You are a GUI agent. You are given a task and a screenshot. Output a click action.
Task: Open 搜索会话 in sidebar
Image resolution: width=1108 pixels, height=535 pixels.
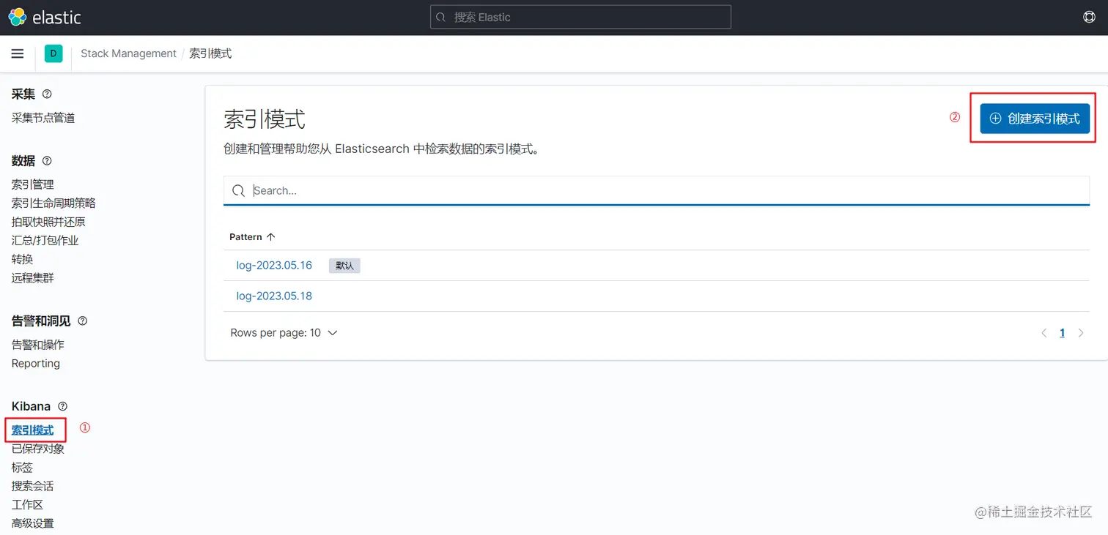pyautogui.click(x=33, y=486)
